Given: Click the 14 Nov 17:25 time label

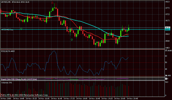Looking at the screenshot, I should (69, 98).
